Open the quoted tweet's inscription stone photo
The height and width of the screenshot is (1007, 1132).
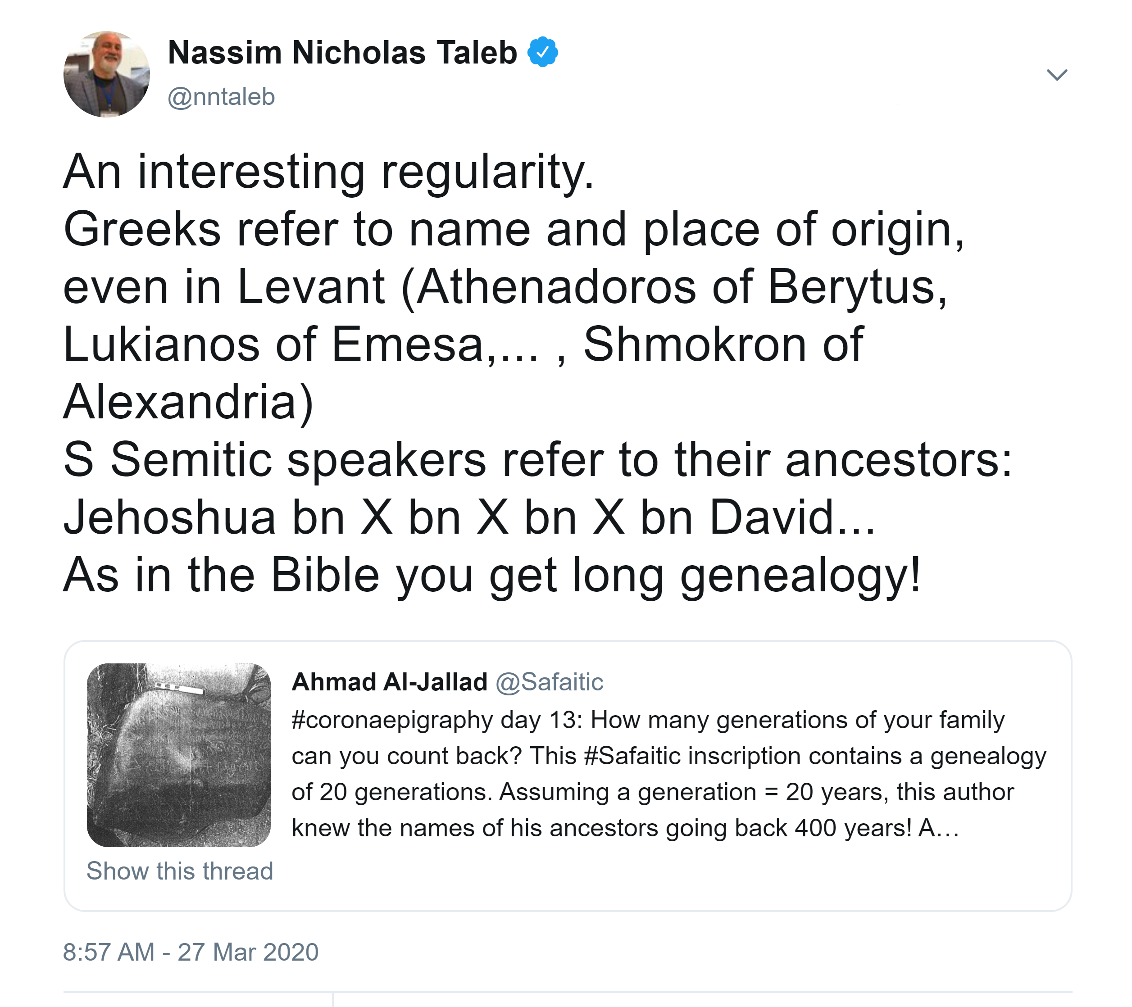point(178,754)
